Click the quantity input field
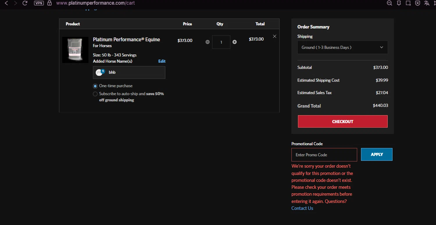 pyautogui.click(x=221, y=42)
